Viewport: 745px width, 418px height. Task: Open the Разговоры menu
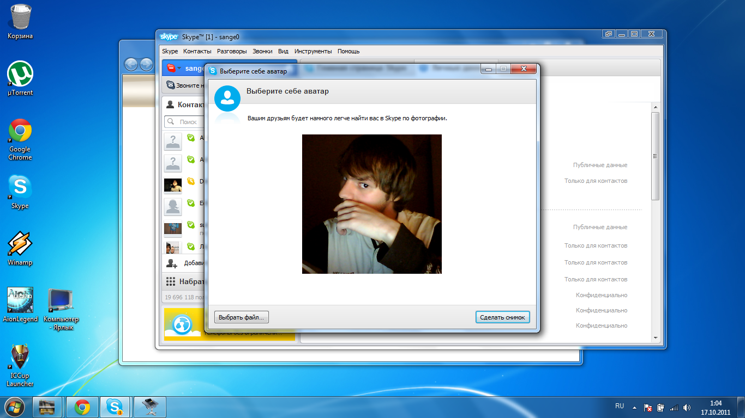point(232,51)
